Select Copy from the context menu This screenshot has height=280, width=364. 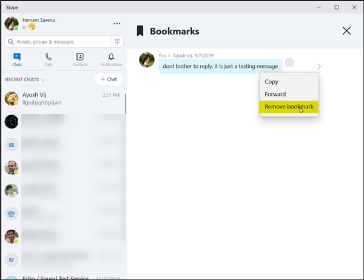272,82
